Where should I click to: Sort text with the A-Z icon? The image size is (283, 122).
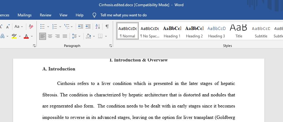pyautogui.click(x=98, y=27)
